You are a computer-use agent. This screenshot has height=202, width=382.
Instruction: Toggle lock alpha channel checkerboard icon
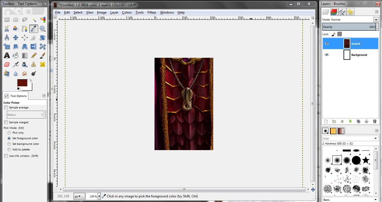click(340, 34)
